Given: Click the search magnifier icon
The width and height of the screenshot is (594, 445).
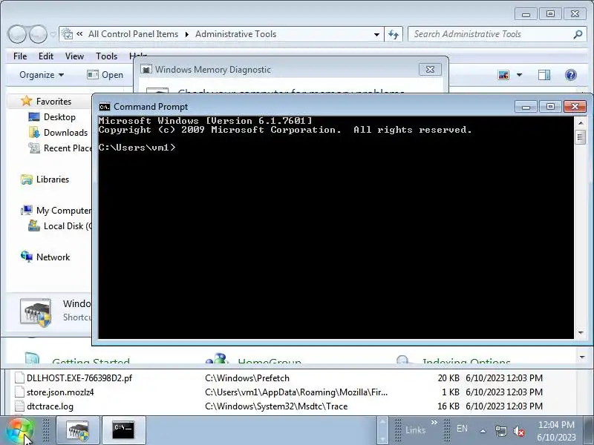Looking at the screenshot, I should [578, 34].
